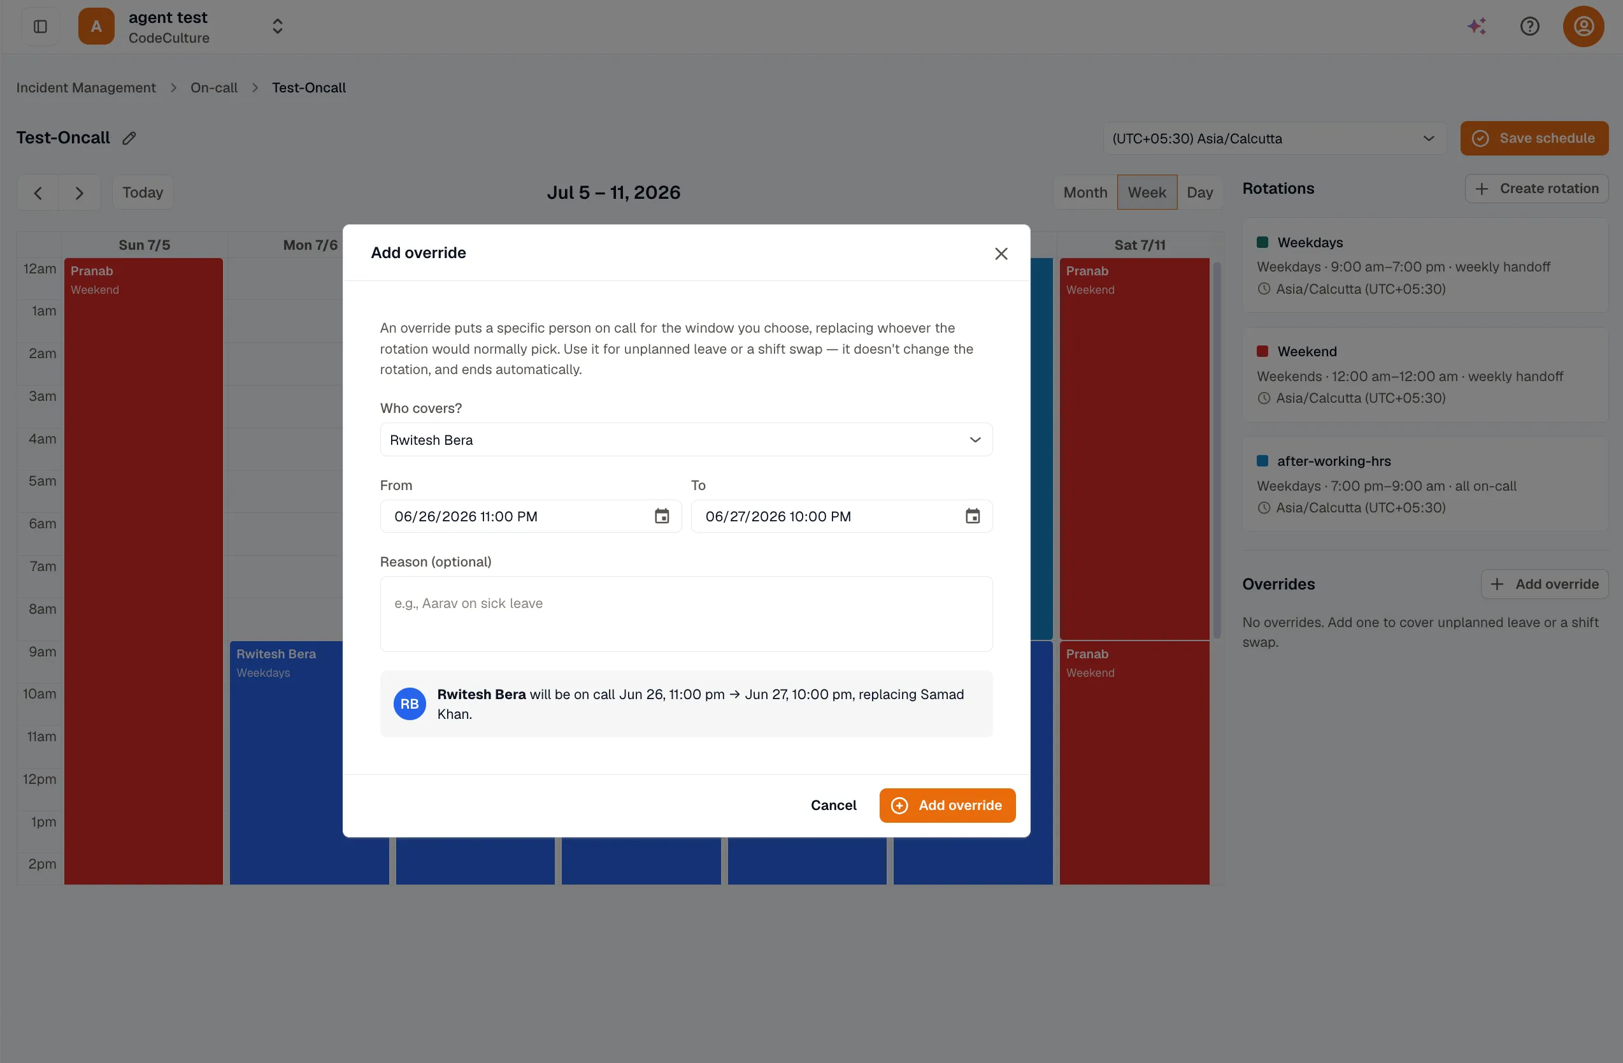Click Save schedule button
The height and width of the screenshot is (1063, 1623).
[1534, 138]
